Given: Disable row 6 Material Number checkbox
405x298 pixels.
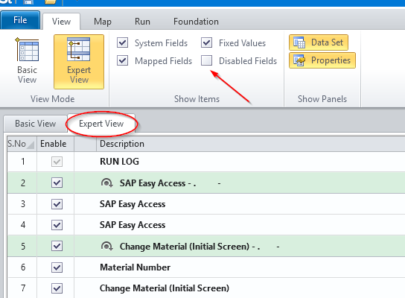Looking at the screenshot, I should [x=57, y=267].
